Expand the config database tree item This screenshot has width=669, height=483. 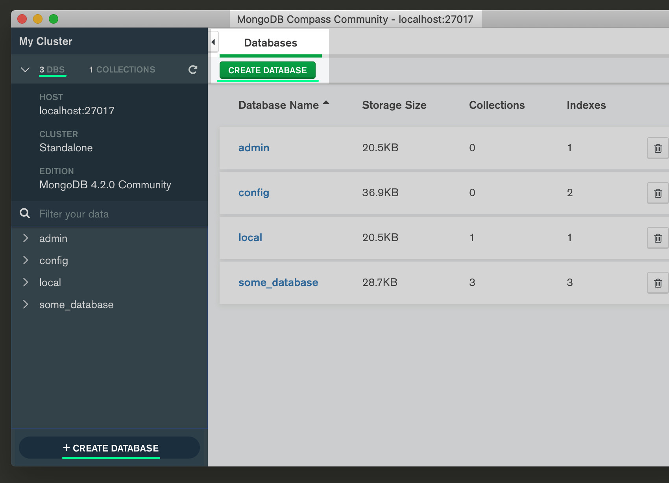coord(26,260)
